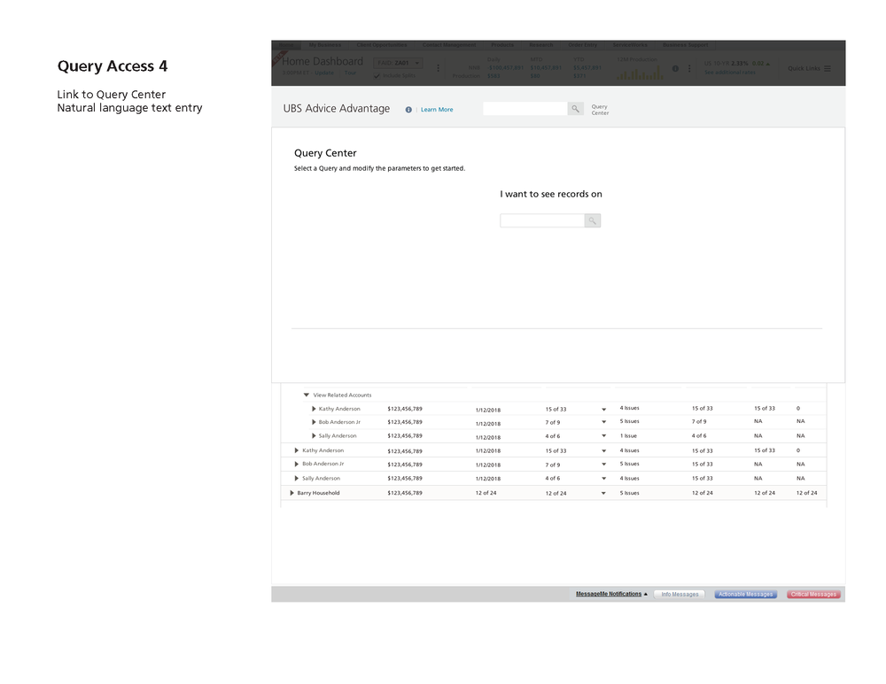Focus the search field in the UBS Advice Advantage bar
The image size is (886, 684).
(525, 108)
